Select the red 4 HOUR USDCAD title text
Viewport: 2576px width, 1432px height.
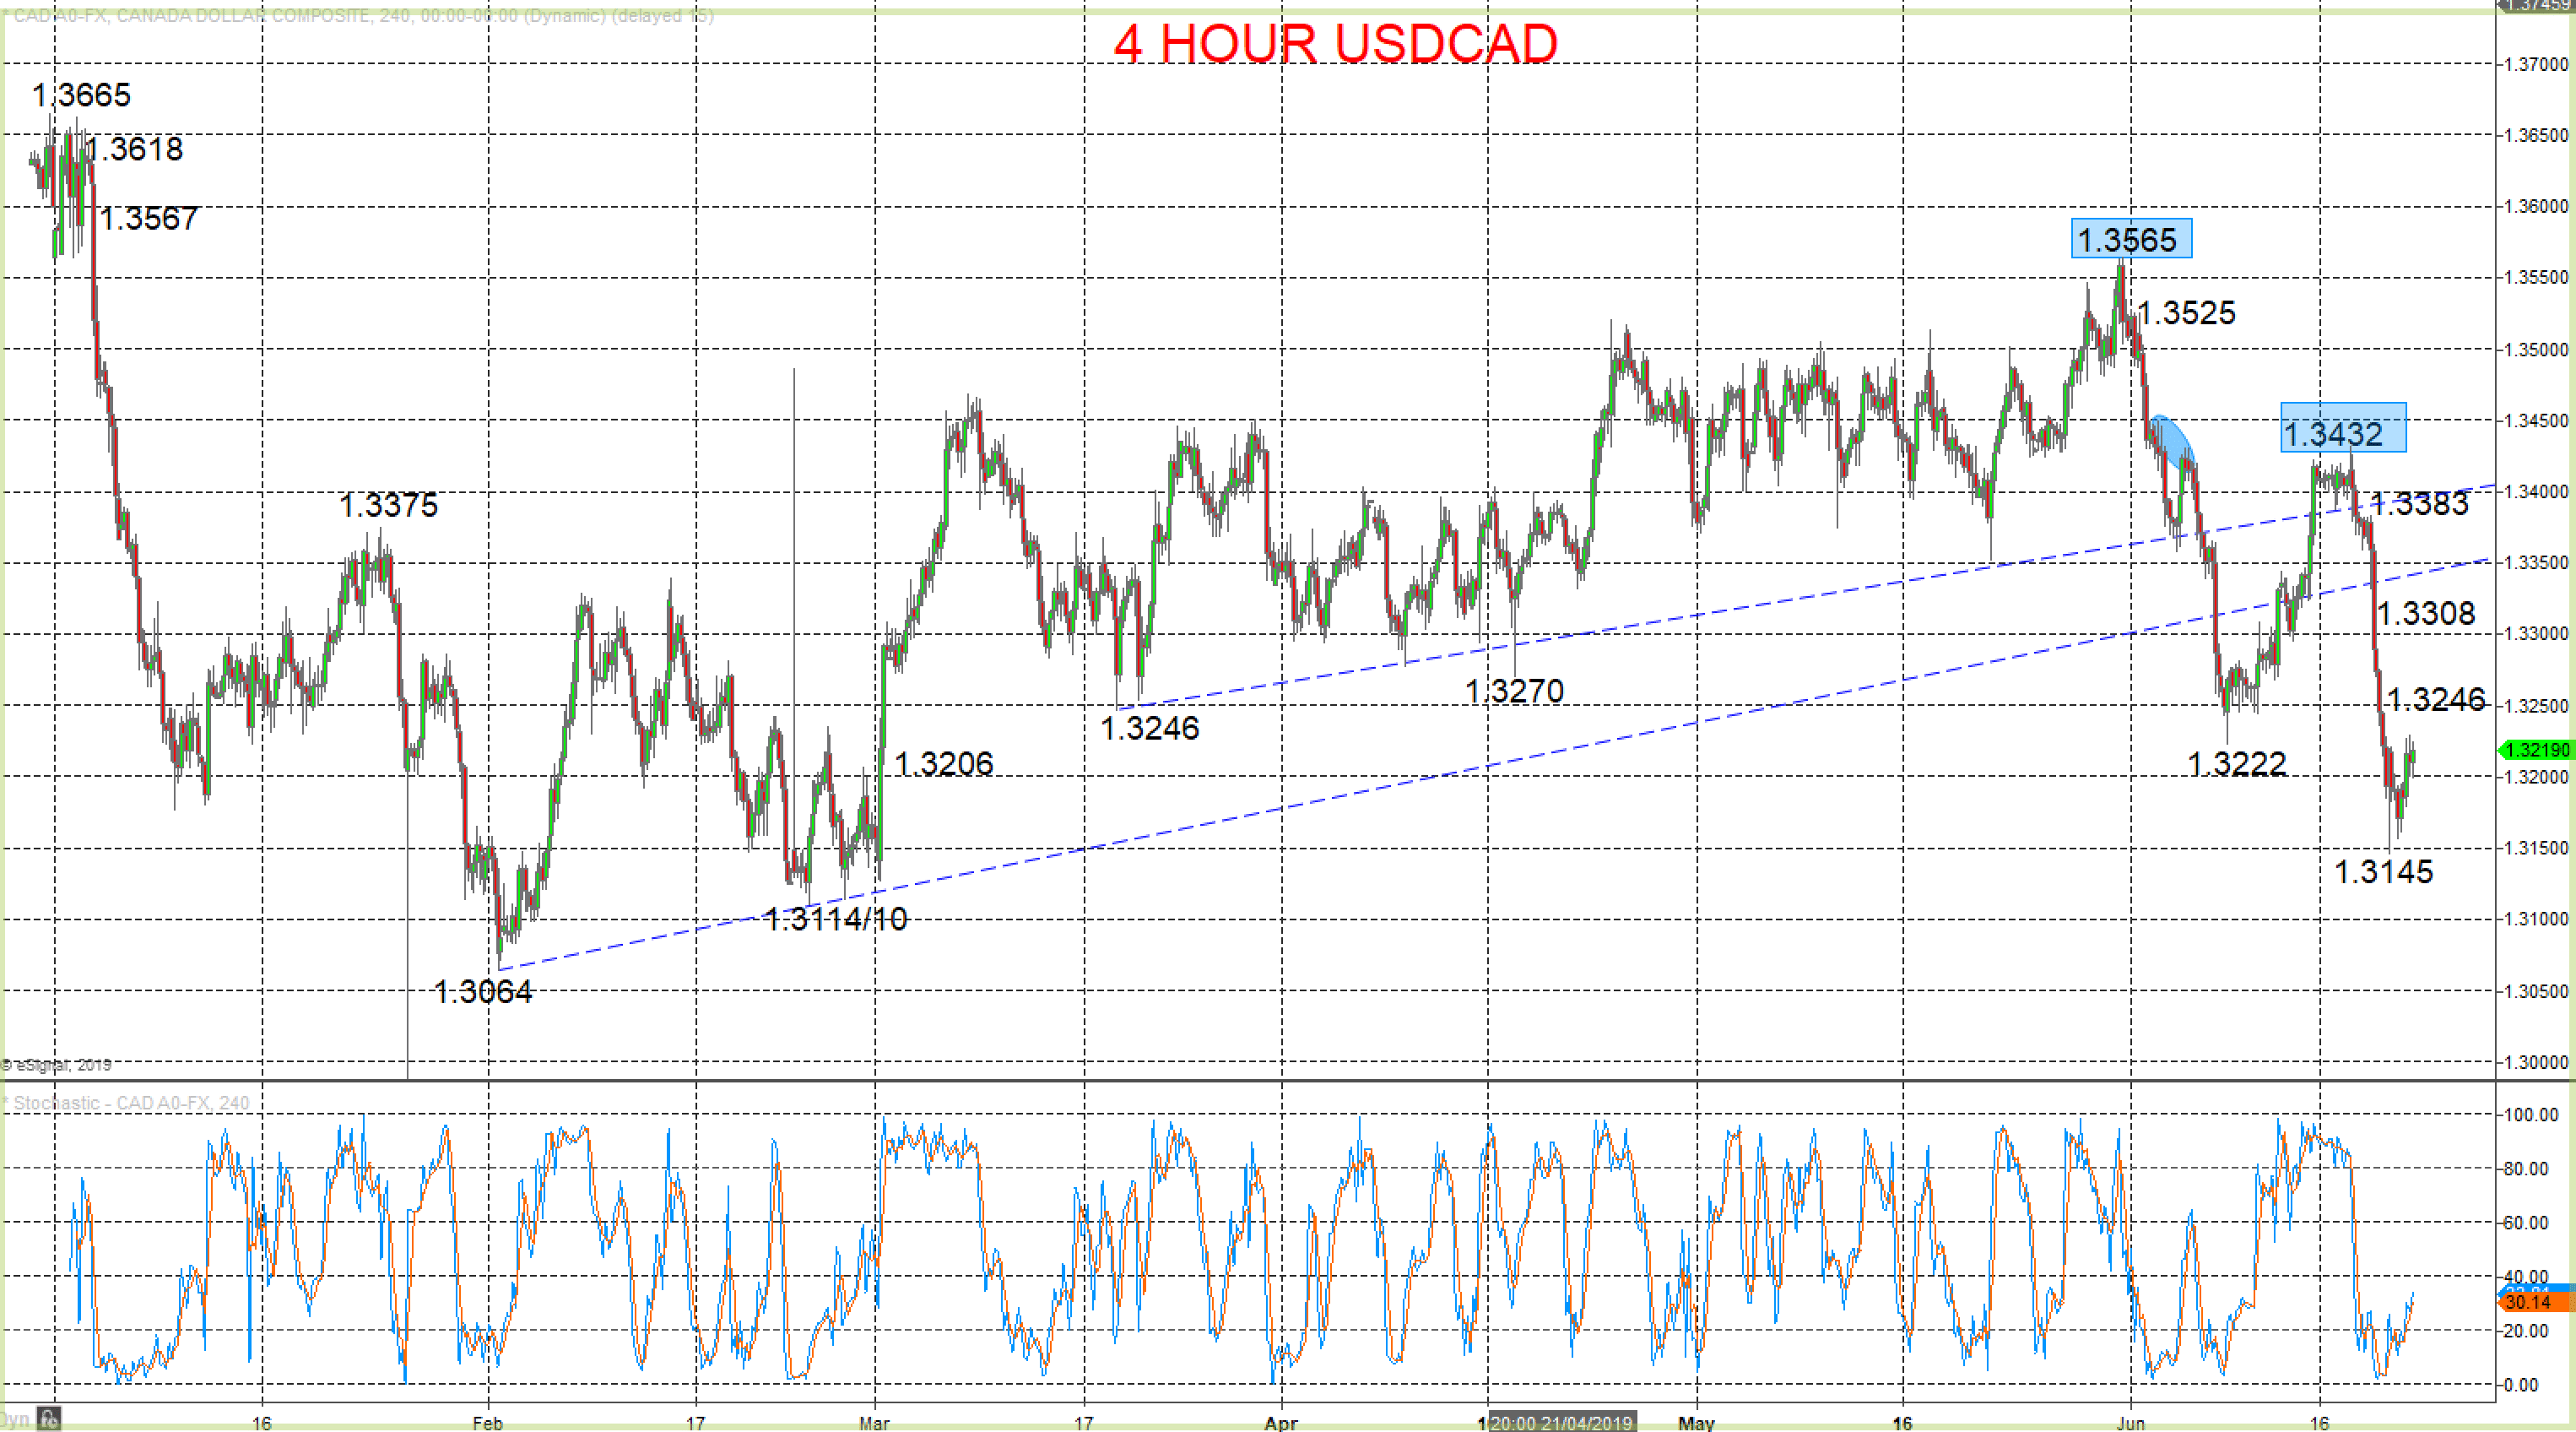point(1336,43)
